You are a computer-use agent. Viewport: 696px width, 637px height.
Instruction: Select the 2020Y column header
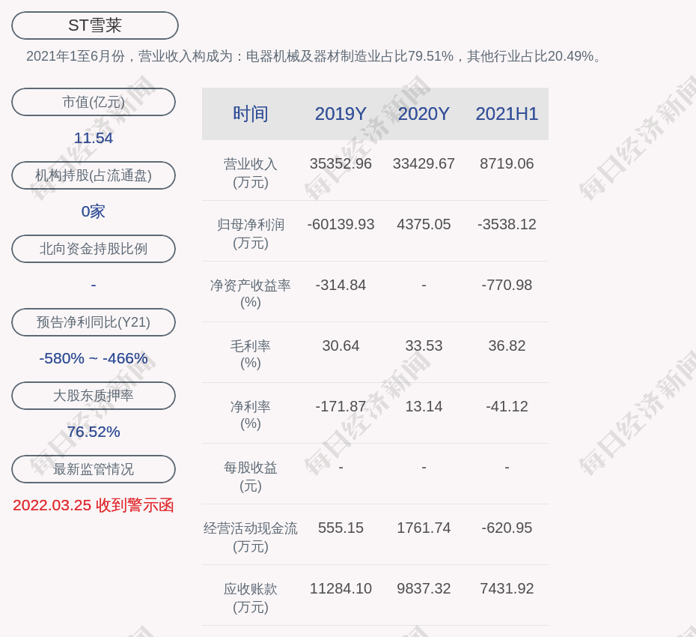(x=424, y=114)
